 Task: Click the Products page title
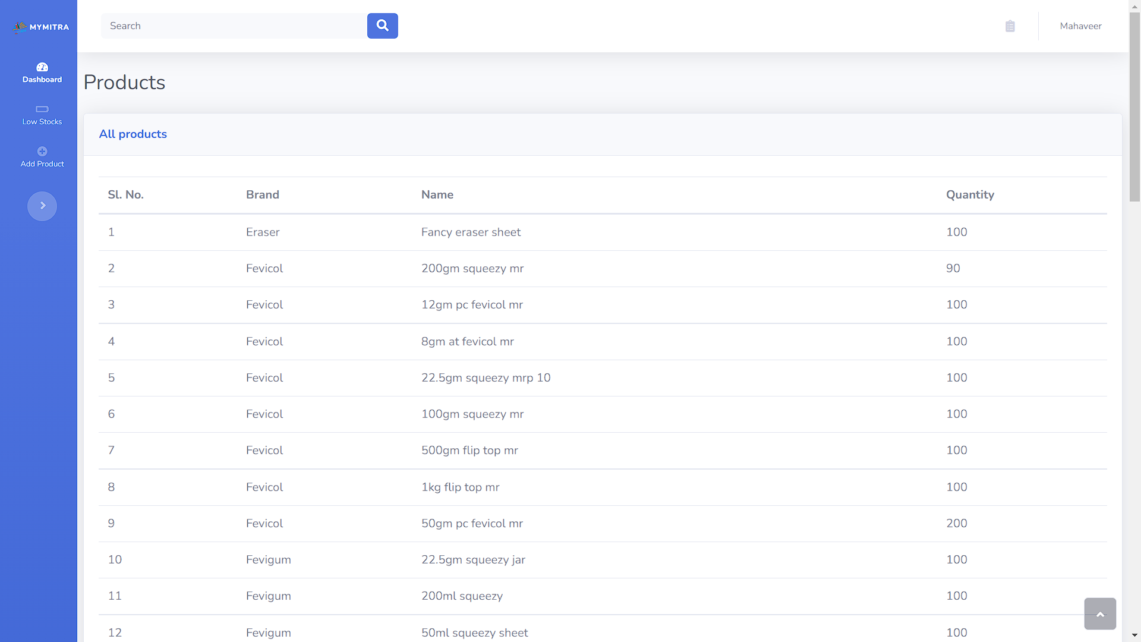coord(124,83)
